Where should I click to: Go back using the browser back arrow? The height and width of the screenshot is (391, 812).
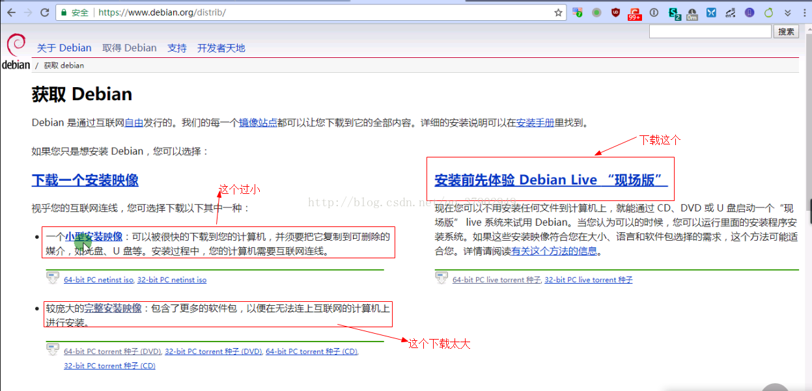click(11, 12)
